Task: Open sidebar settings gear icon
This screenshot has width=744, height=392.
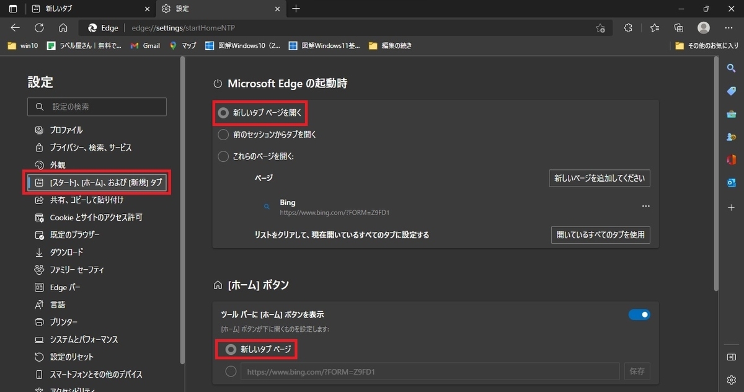Action: tap(731, 380)
